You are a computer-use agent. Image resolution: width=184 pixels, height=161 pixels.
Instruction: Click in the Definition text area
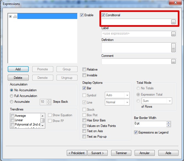click(136, 48)
